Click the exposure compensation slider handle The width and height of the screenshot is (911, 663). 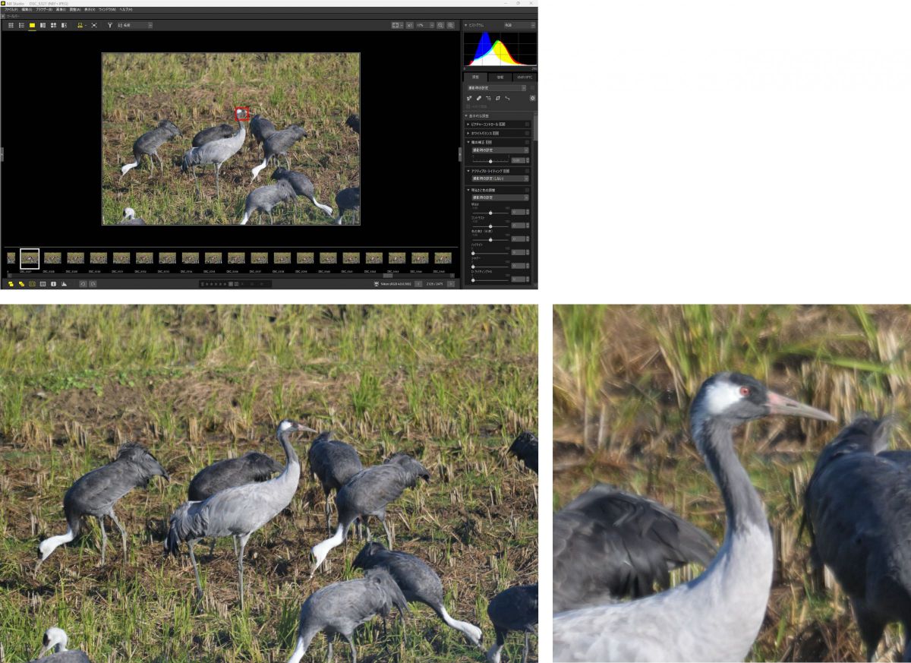pyautogui.click(x=490, y=161)
